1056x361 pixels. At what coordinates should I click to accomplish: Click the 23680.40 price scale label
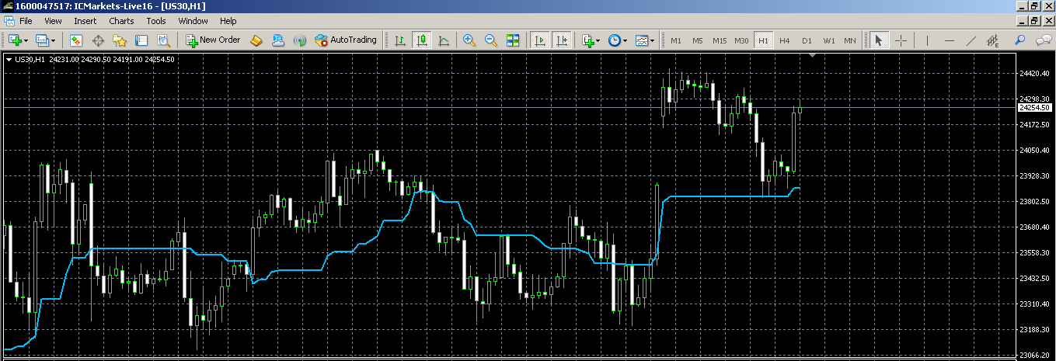click(x=1034, y=227)
